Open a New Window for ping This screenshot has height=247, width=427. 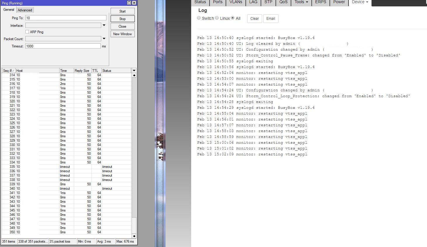[x=122, y=34]
